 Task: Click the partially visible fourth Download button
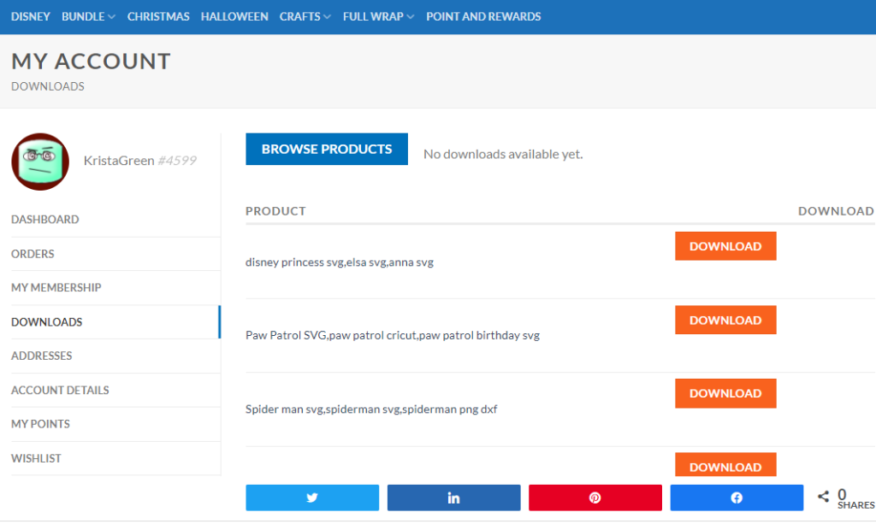pyautogui.click(x=725, y=465)
